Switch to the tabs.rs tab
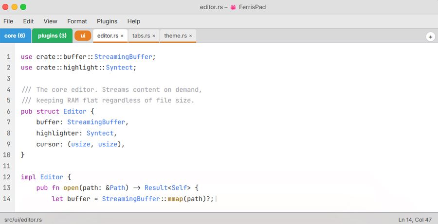Image resolution: width=438 pixels, height=224 pixels. 141,35
